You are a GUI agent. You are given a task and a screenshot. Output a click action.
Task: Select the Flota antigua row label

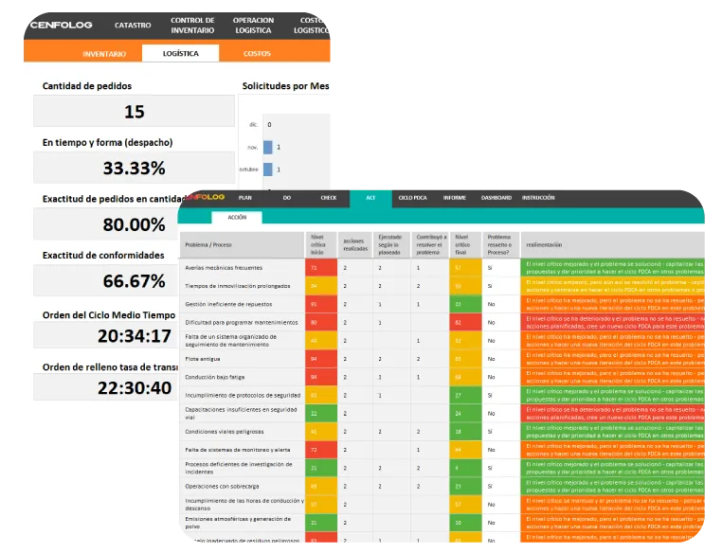coord(203,359)
